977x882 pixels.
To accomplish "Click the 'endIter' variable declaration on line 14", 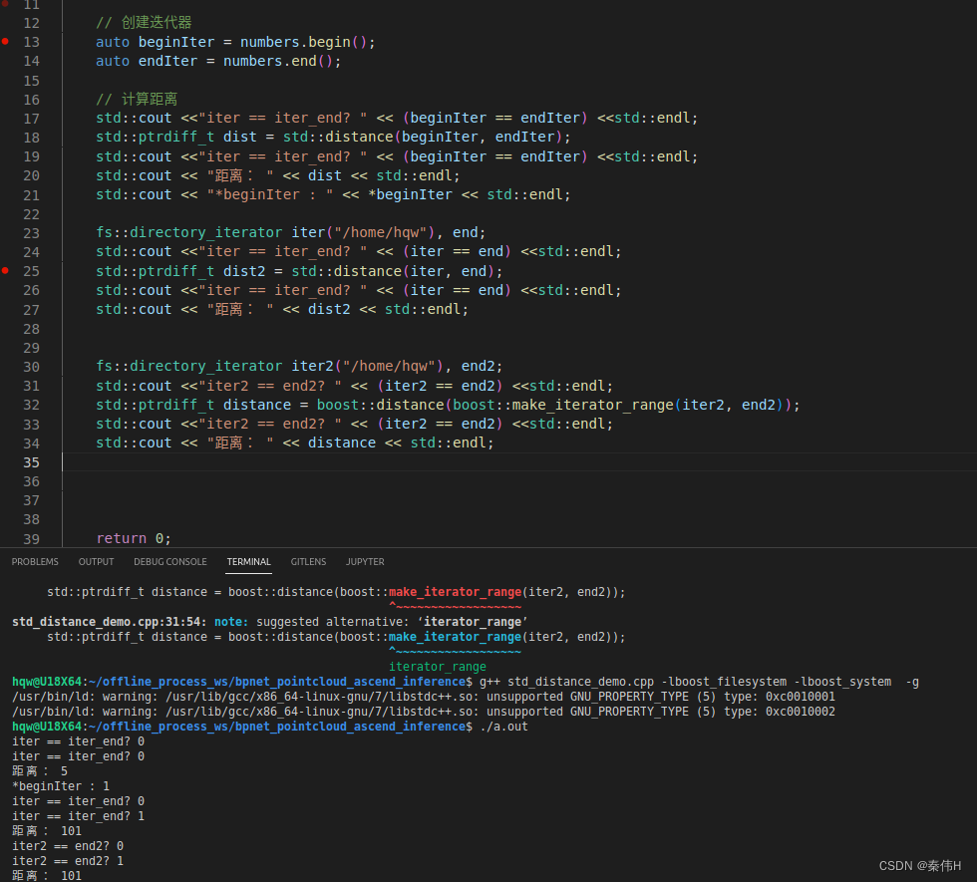I will tap(167, 61).
